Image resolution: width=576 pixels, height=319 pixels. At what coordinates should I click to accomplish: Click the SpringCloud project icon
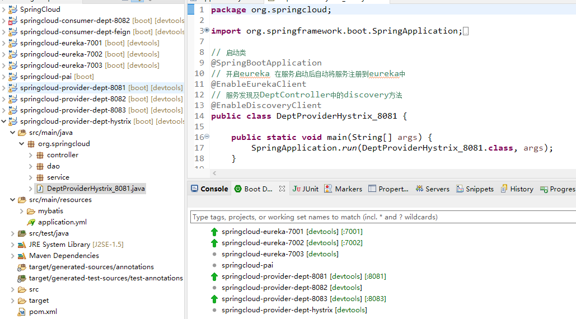(x=13, y=9)
